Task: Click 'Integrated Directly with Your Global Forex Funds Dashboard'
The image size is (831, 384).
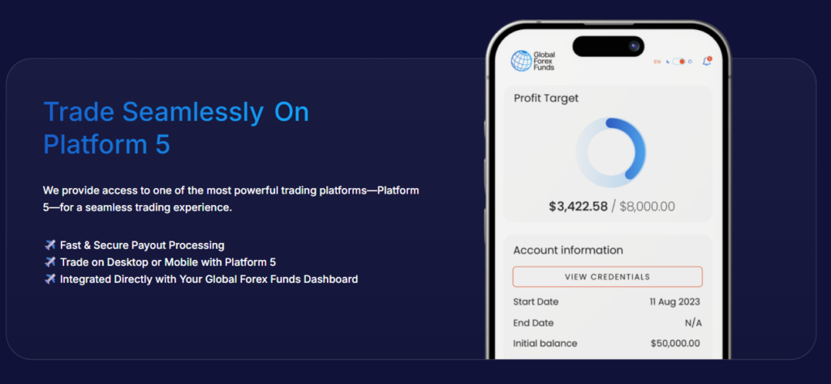Action: [209, 279]
